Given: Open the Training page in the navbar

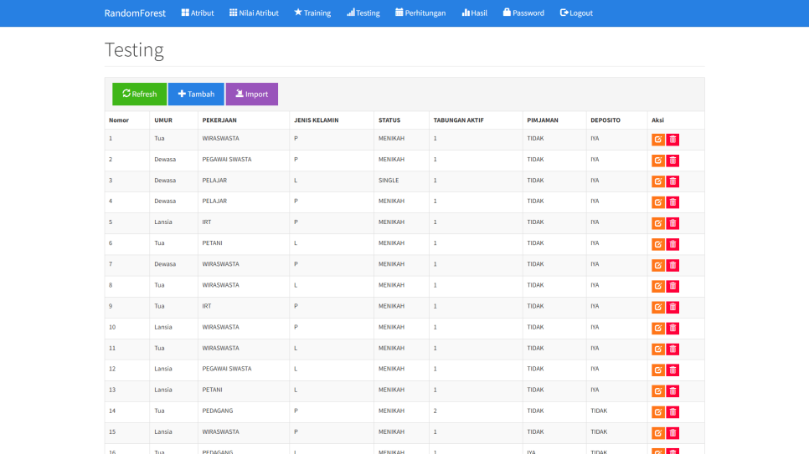Looking at the screenshot, I should coord(312,13).
